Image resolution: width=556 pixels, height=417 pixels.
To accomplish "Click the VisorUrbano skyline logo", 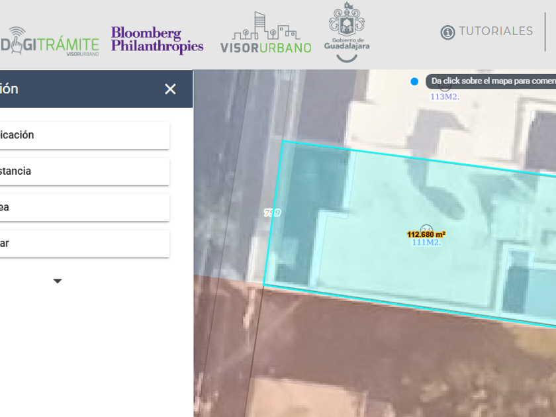I will (x=266, y=33).
